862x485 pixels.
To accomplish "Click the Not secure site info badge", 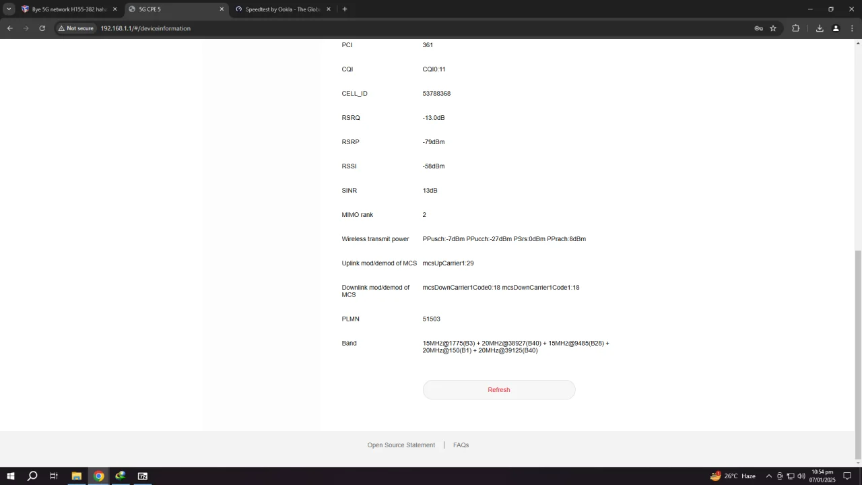I will 76,28.
